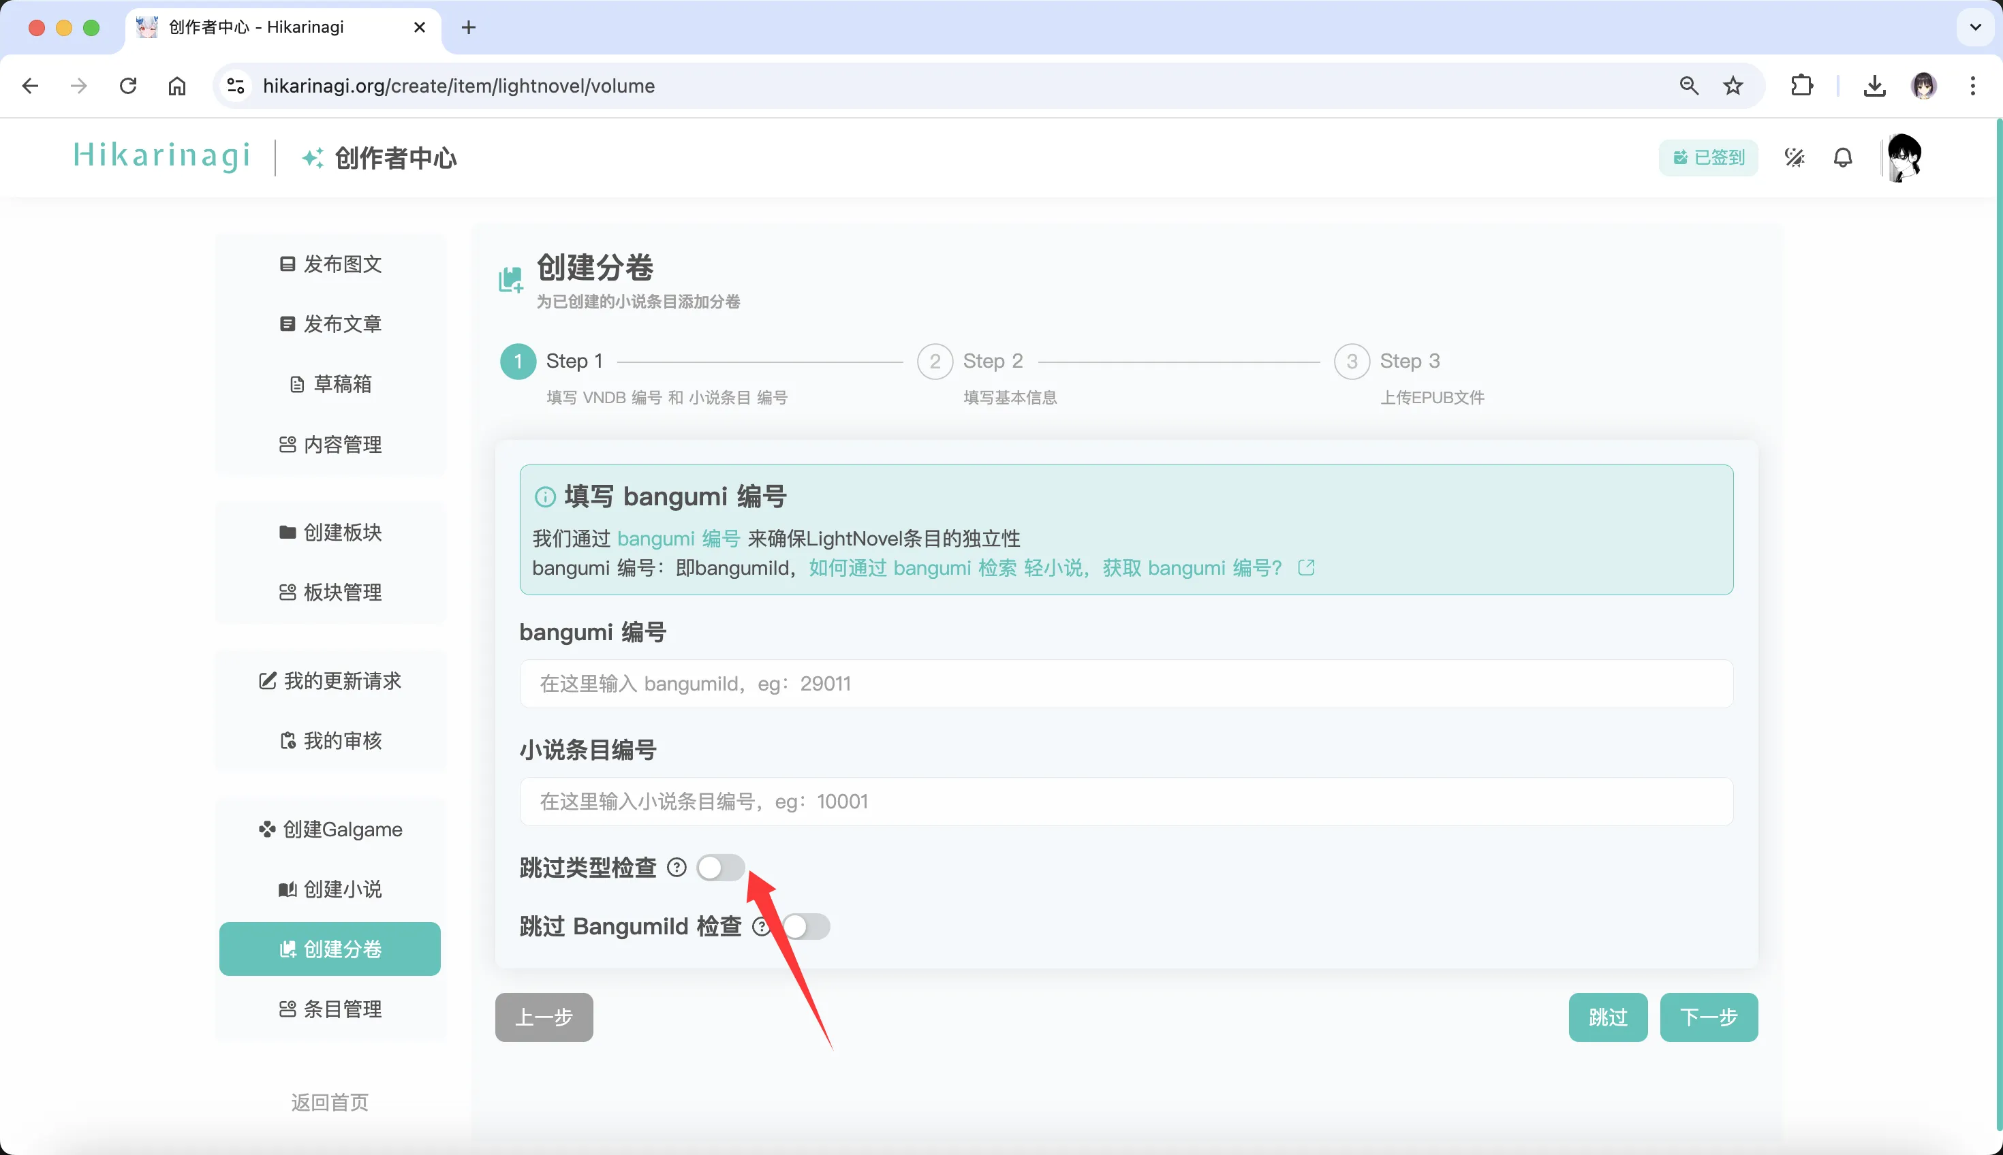Viewport: 2003px width, 1155px height.
Task: Click the Step 1 circle indicator
Action: pyautogui.click(x=518, y=362)
